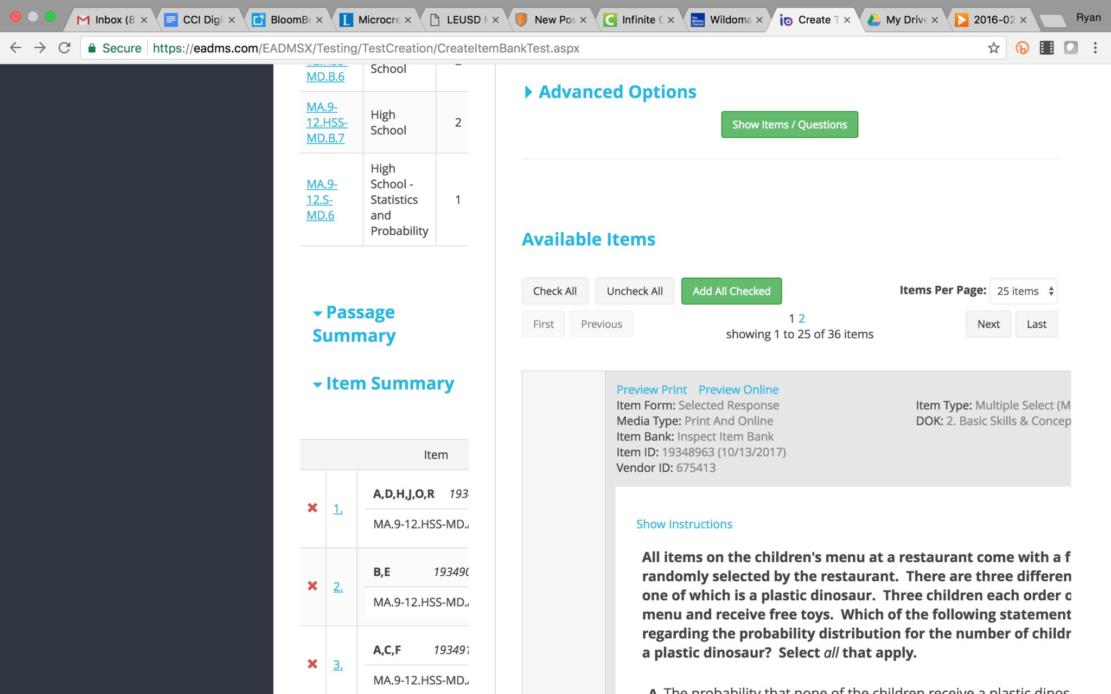
Task: Click Check All button
Action: point(554,291)
